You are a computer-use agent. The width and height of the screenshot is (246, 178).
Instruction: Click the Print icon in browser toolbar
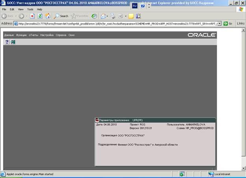point(112,16)
